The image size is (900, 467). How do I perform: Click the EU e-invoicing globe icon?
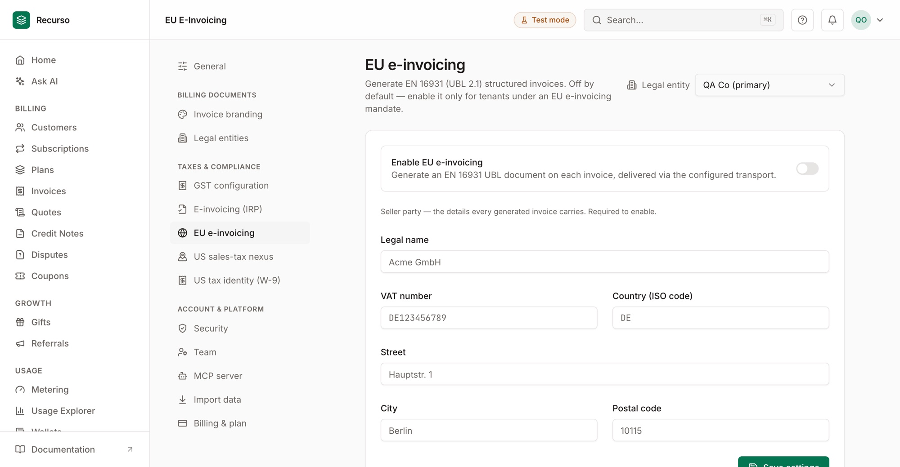[x=182, y=233]
